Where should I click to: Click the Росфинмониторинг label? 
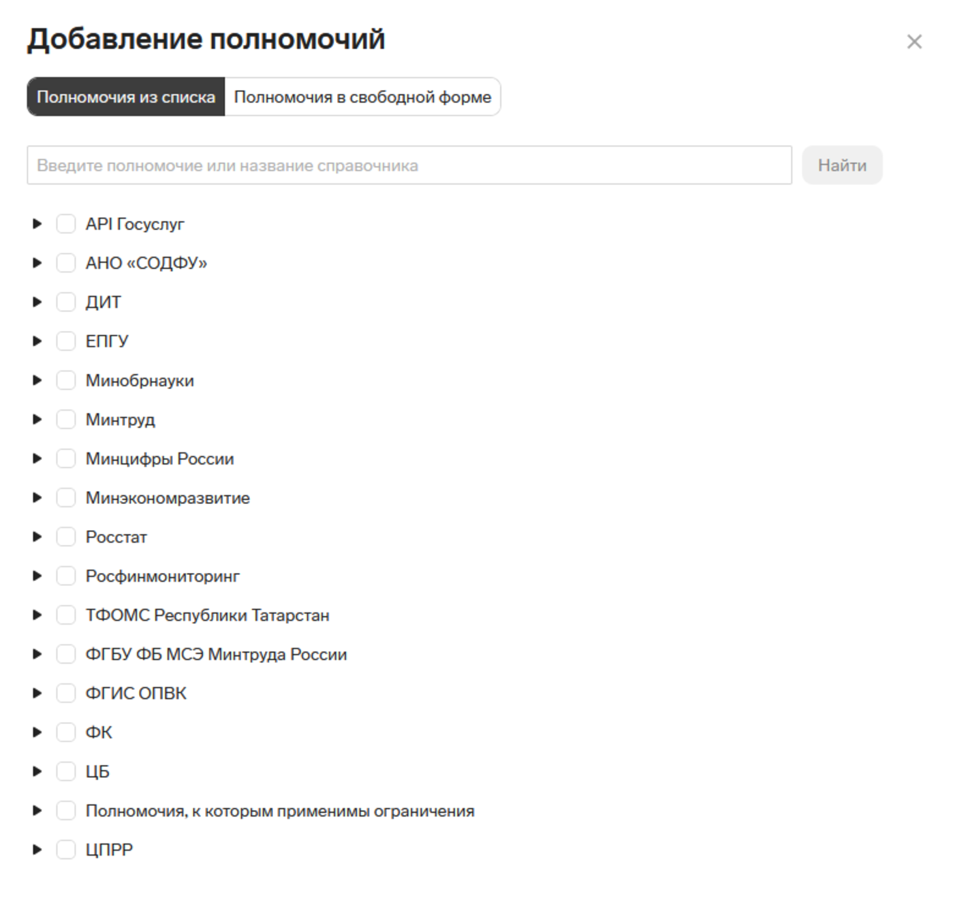pyautogui.click(x=162, y=576)
